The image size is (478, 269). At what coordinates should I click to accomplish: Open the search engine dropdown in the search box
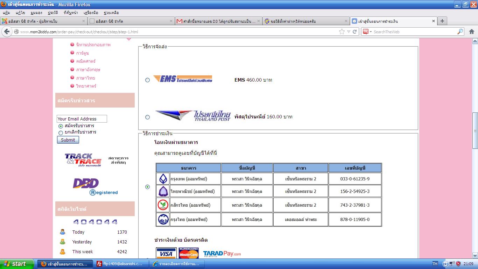pyautogui.click(x=367, y=32)
